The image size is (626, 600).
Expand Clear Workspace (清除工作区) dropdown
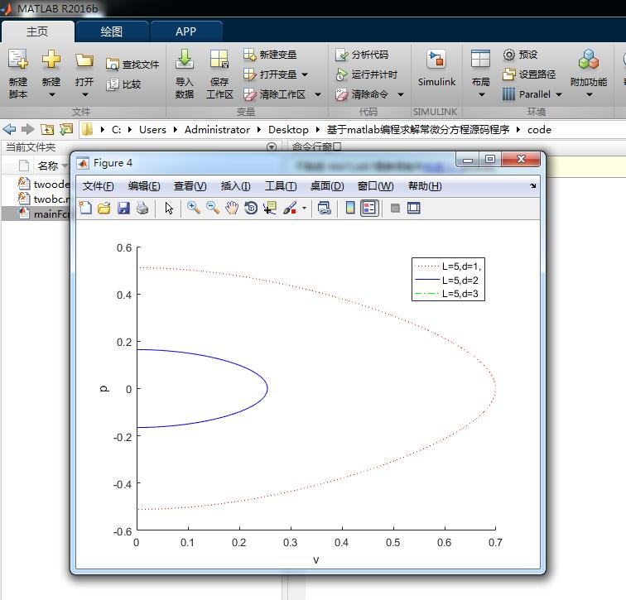click(318, 94)
